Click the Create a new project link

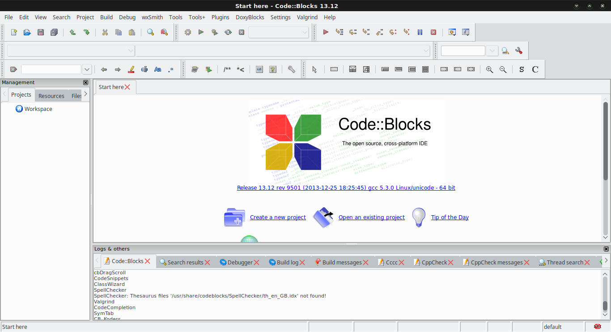[278, 217]
